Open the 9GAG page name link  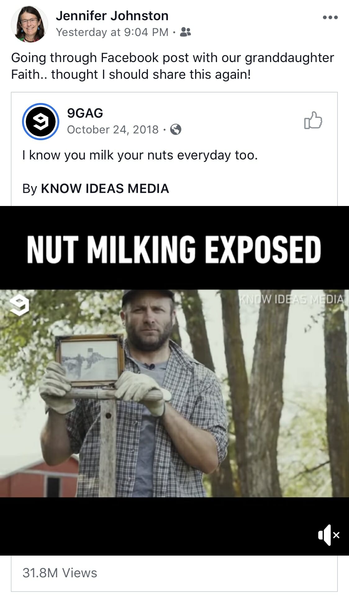[x=85, y=113]
